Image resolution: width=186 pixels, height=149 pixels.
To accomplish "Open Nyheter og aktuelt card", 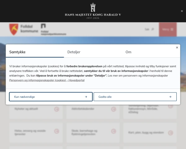I will [x=36, y=112].
